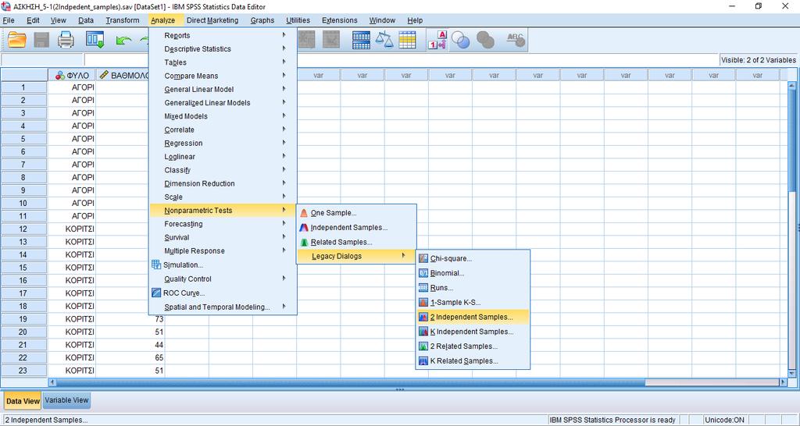
Task: Expand the Mixed Models submenu
Action: 223,116
